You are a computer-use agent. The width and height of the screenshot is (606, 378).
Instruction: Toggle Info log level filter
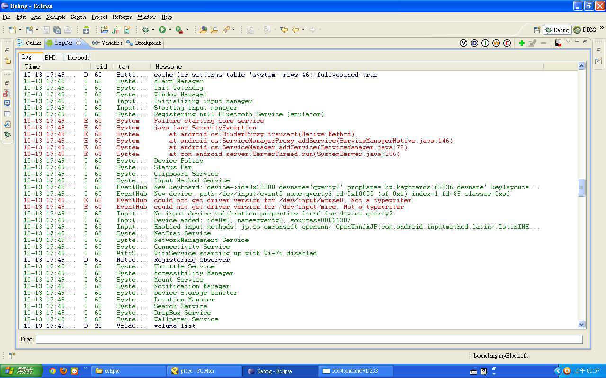pos(485,43)
